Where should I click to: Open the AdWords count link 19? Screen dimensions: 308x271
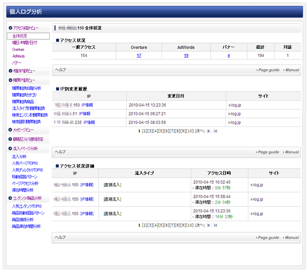(186, 55)
